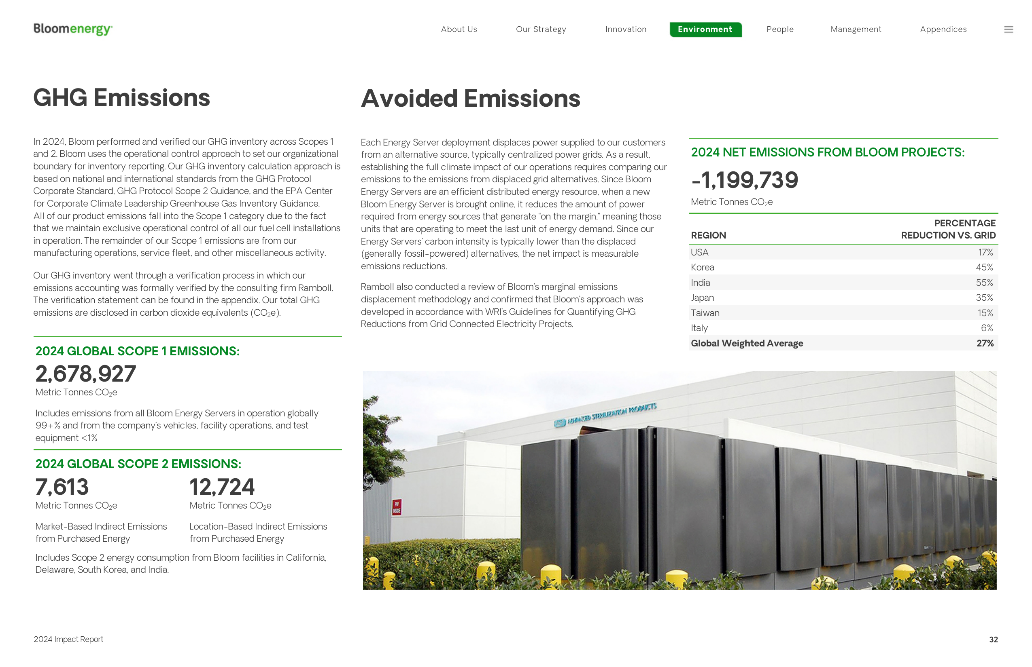Click the 2024 Impact Report footer
This screenshot has height=667, width=1032.
pos(68,639)
